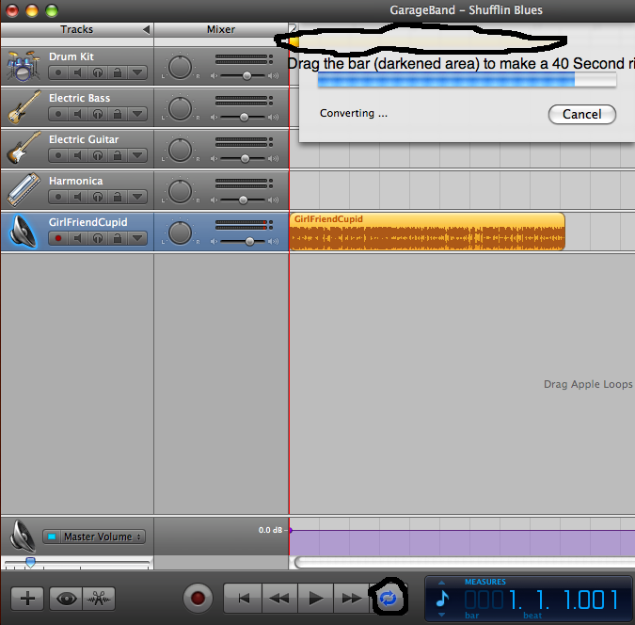Image resolution: width=635 pixels, height=625 pixels.
Task: Click the Harmonica volume slider knob
Action: point(243,200)
